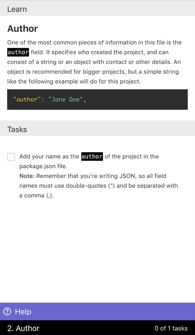The image size is (195, 335).
Task: Click the "0 of 1 tasks" counter
Action: pyautogui.click(x=171, y=328)
